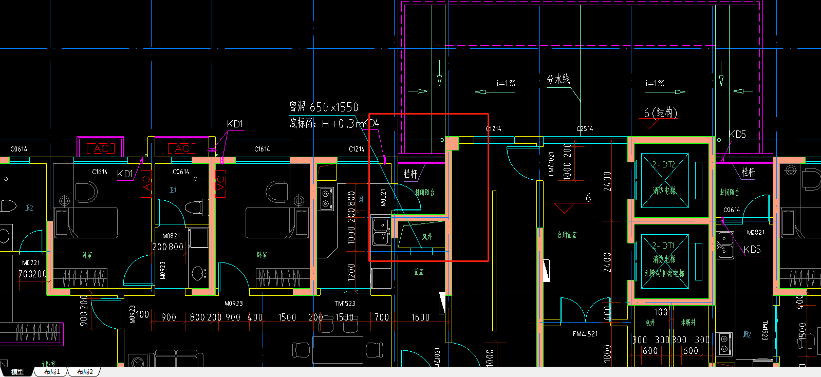
Task: Select the 分水线 ridge label
Action: pos(558,79)
